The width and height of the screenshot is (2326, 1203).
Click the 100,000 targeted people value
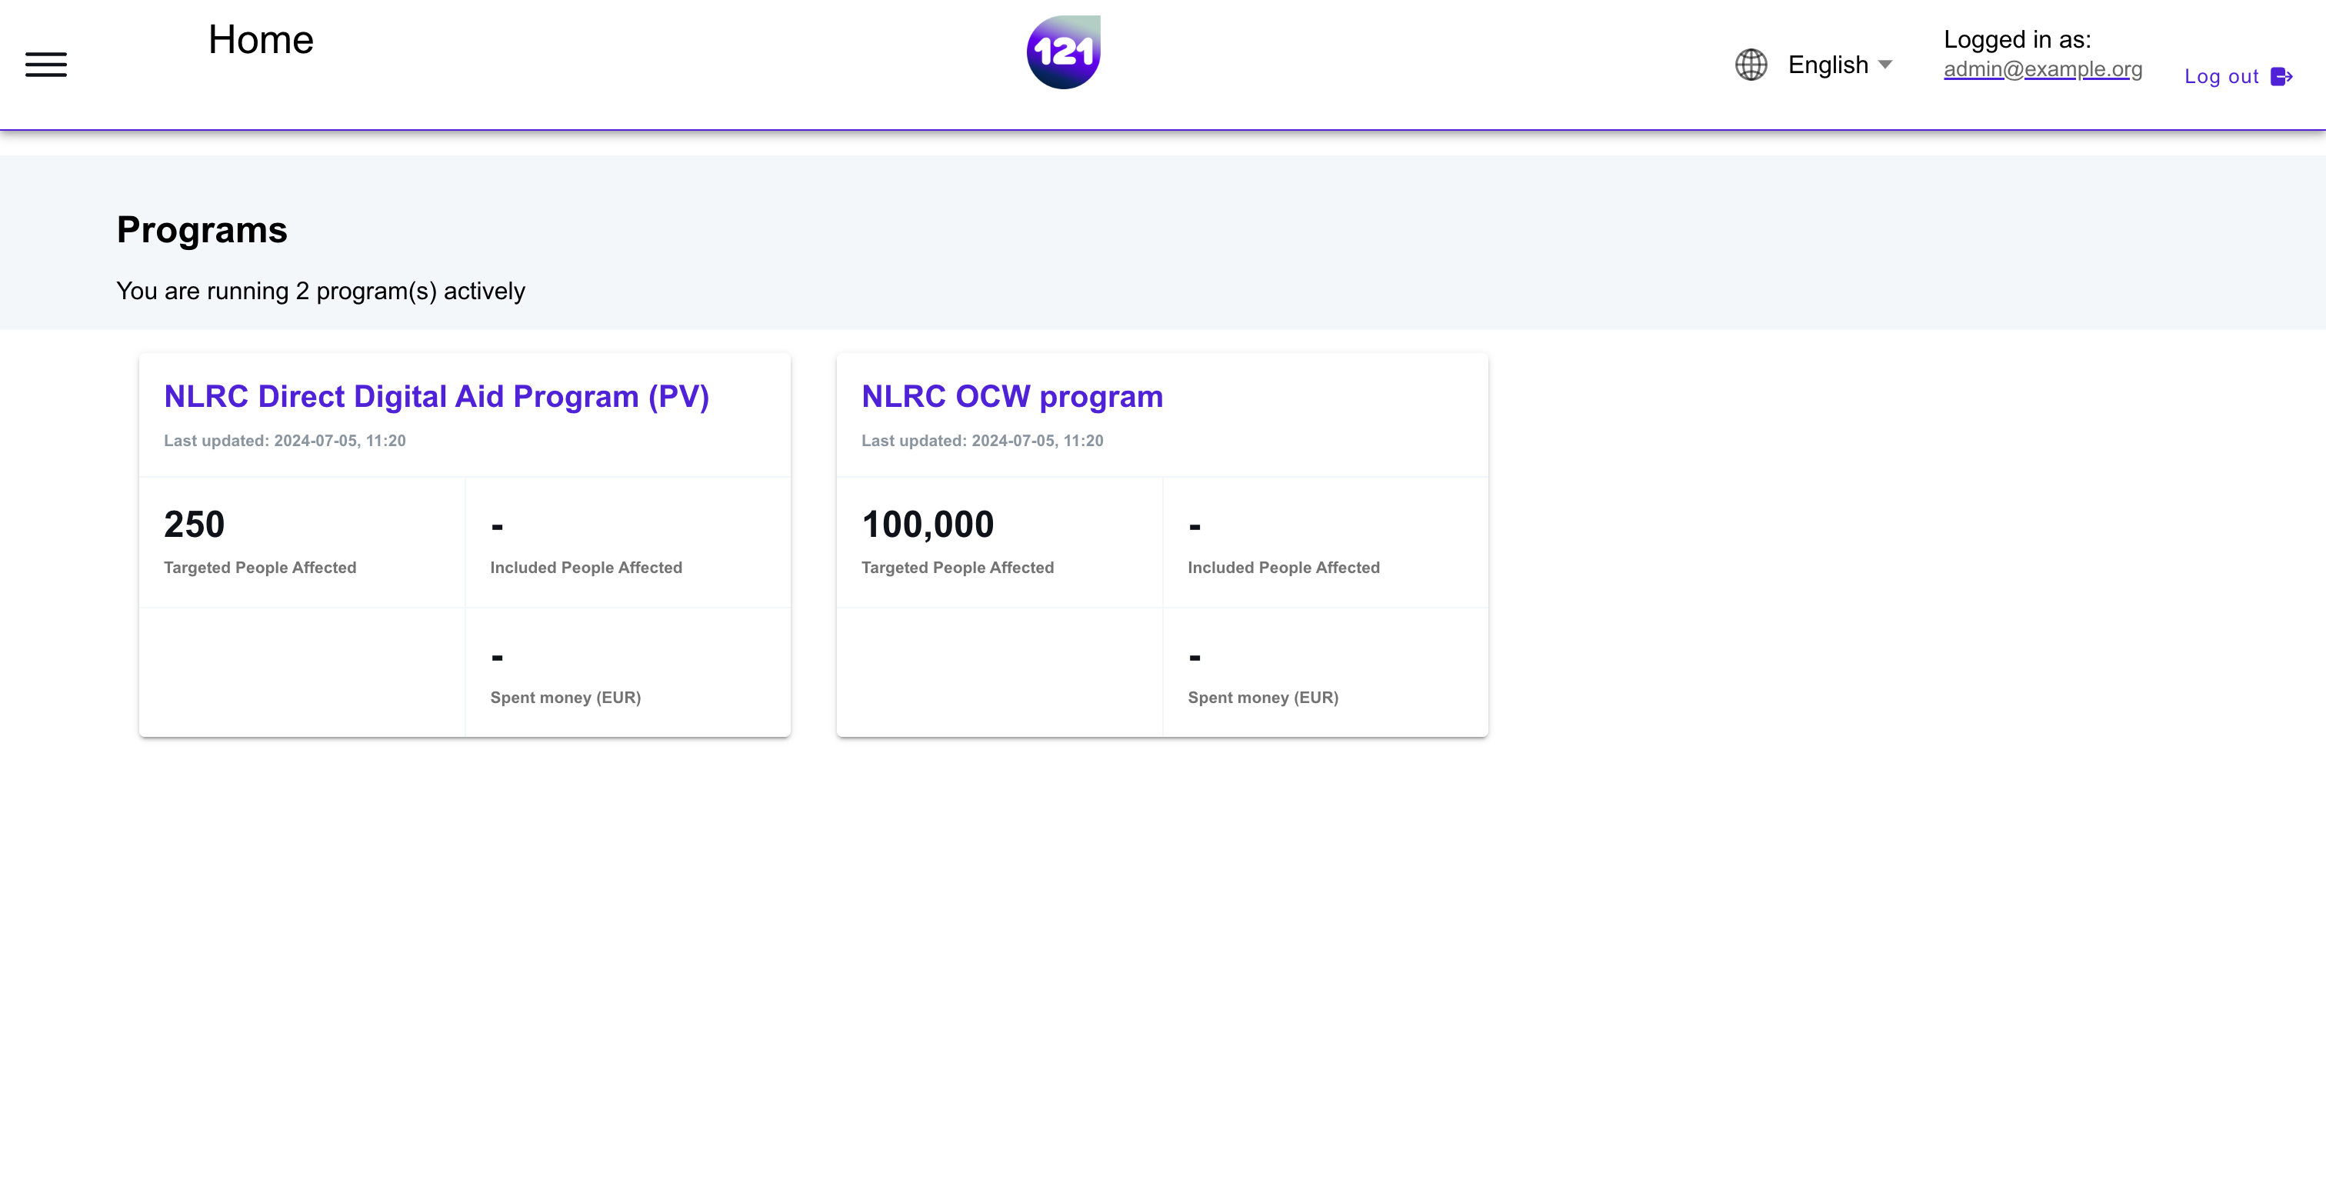(928, 524)
